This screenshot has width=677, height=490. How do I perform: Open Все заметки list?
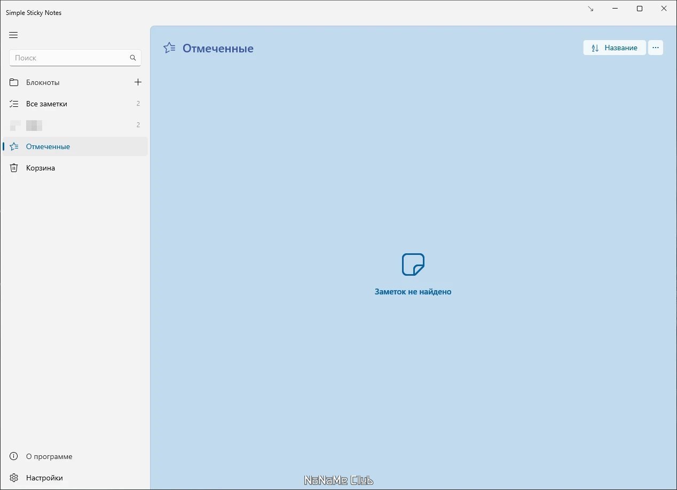(x=75, y=104)
